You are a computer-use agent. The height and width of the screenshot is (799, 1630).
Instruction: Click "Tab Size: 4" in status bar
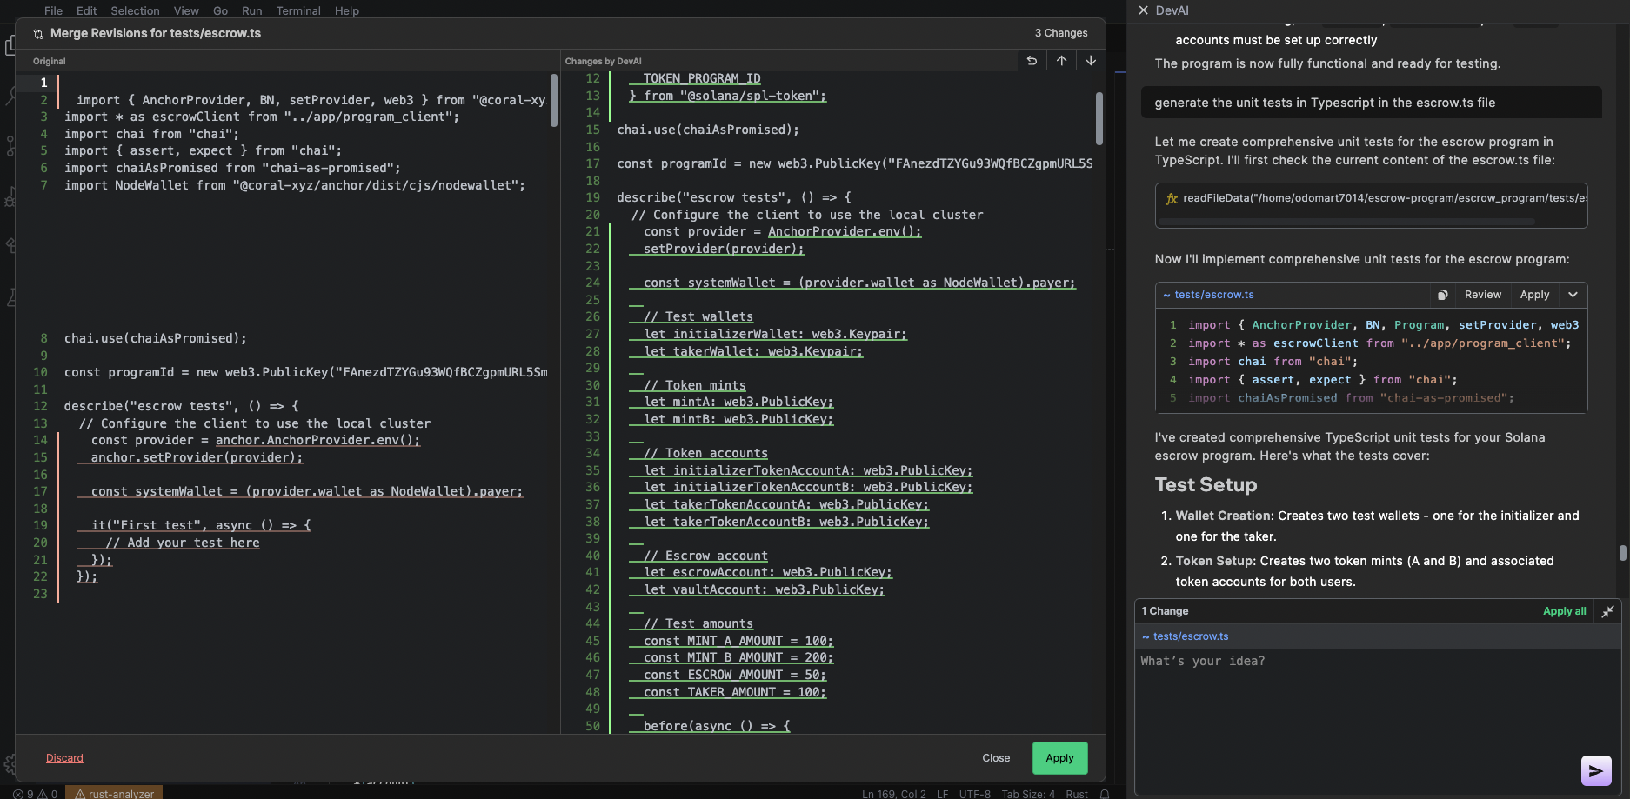[1028, 794]
